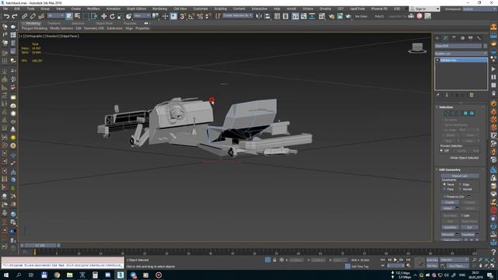Open the Material Editor icon
This screenshot has height=280, width=498.
(x=321, y=16)
